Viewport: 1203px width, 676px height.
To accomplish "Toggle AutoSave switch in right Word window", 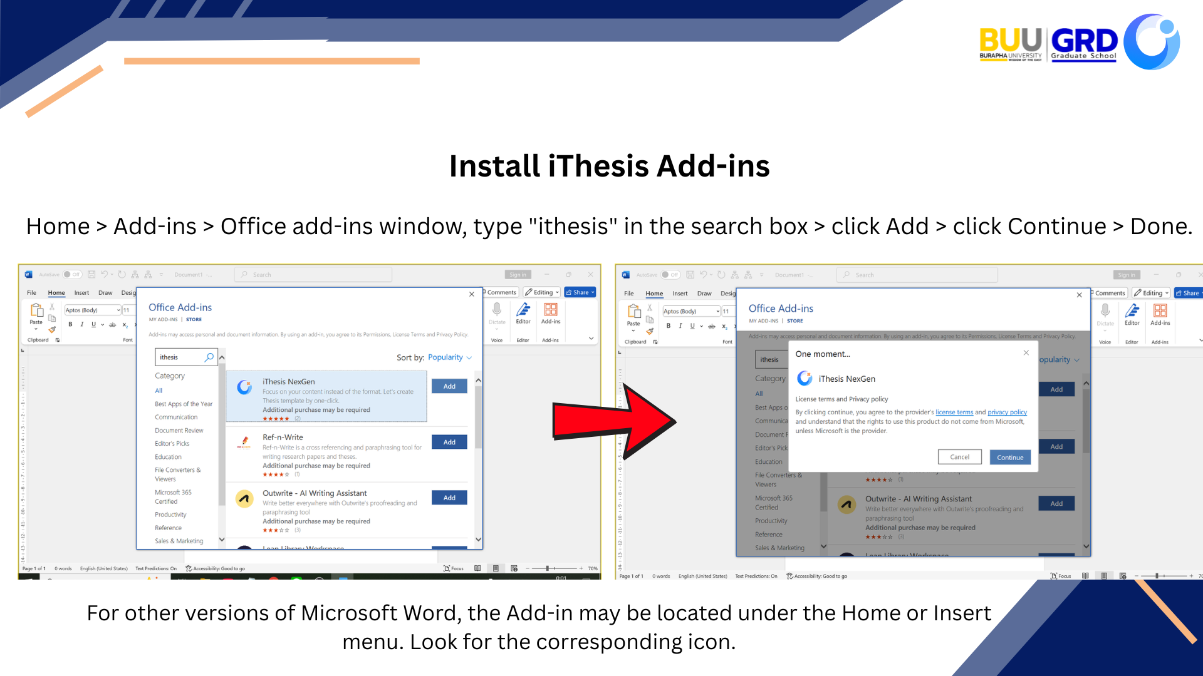I will (669, 275).
